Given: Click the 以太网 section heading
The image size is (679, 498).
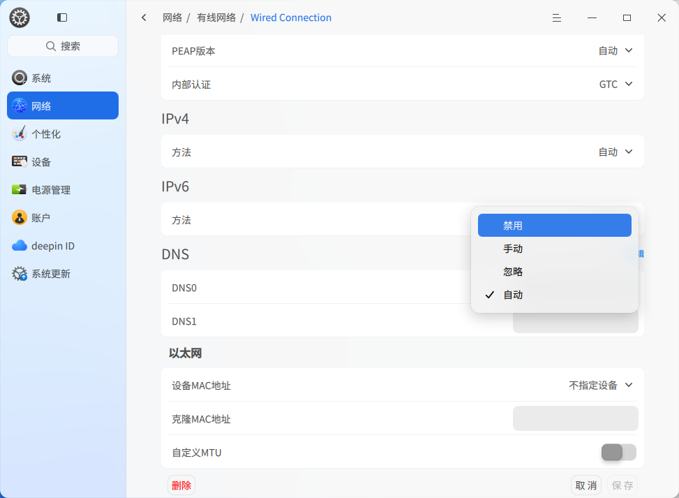Looking at the screenshot, I should coord(186,353).
